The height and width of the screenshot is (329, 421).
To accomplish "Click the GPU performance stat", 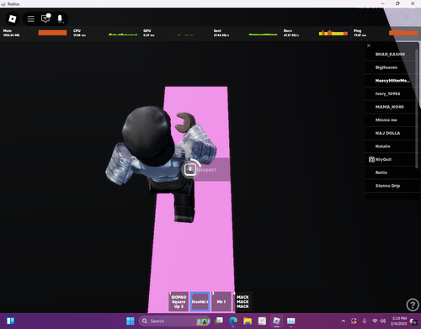I will click(175, 33).
